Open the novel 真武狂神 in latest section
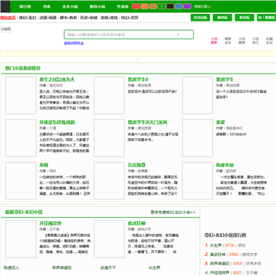This screenshot has width=276, height=276. pyautogui.click(x=136, y=223)
